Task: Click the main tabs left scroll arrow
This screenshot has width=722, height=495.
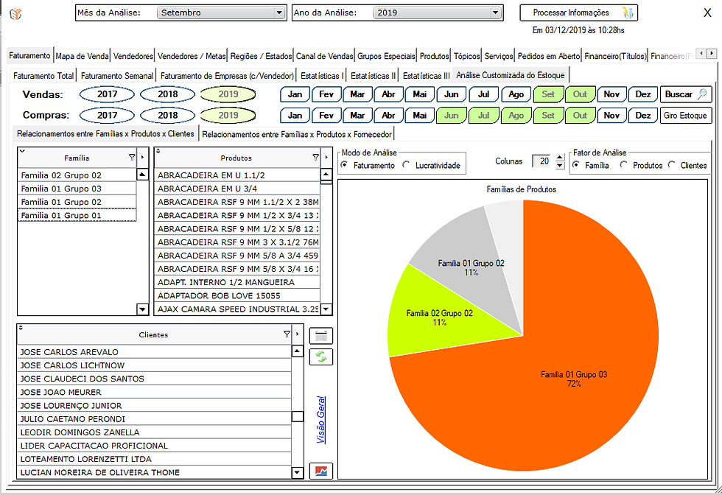Action: click(x=701, y=54)
